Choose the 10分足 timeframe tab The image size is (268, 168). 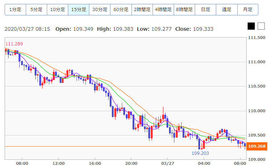point(58,10)
